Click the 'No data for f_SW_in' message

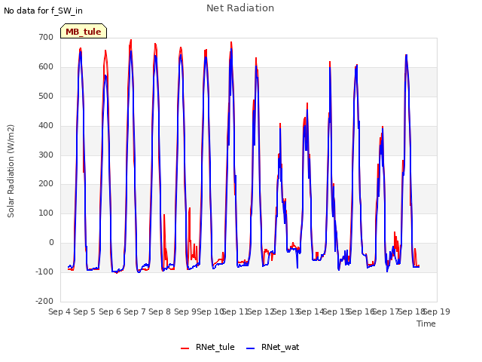click(x=43, y=11)
